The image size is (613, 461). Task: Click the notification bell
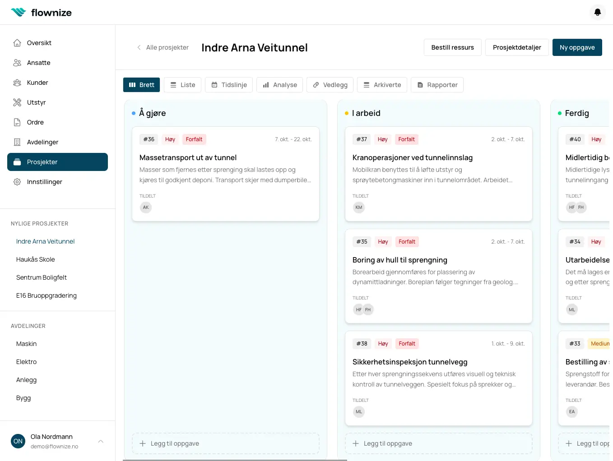[x=597, y=12]
